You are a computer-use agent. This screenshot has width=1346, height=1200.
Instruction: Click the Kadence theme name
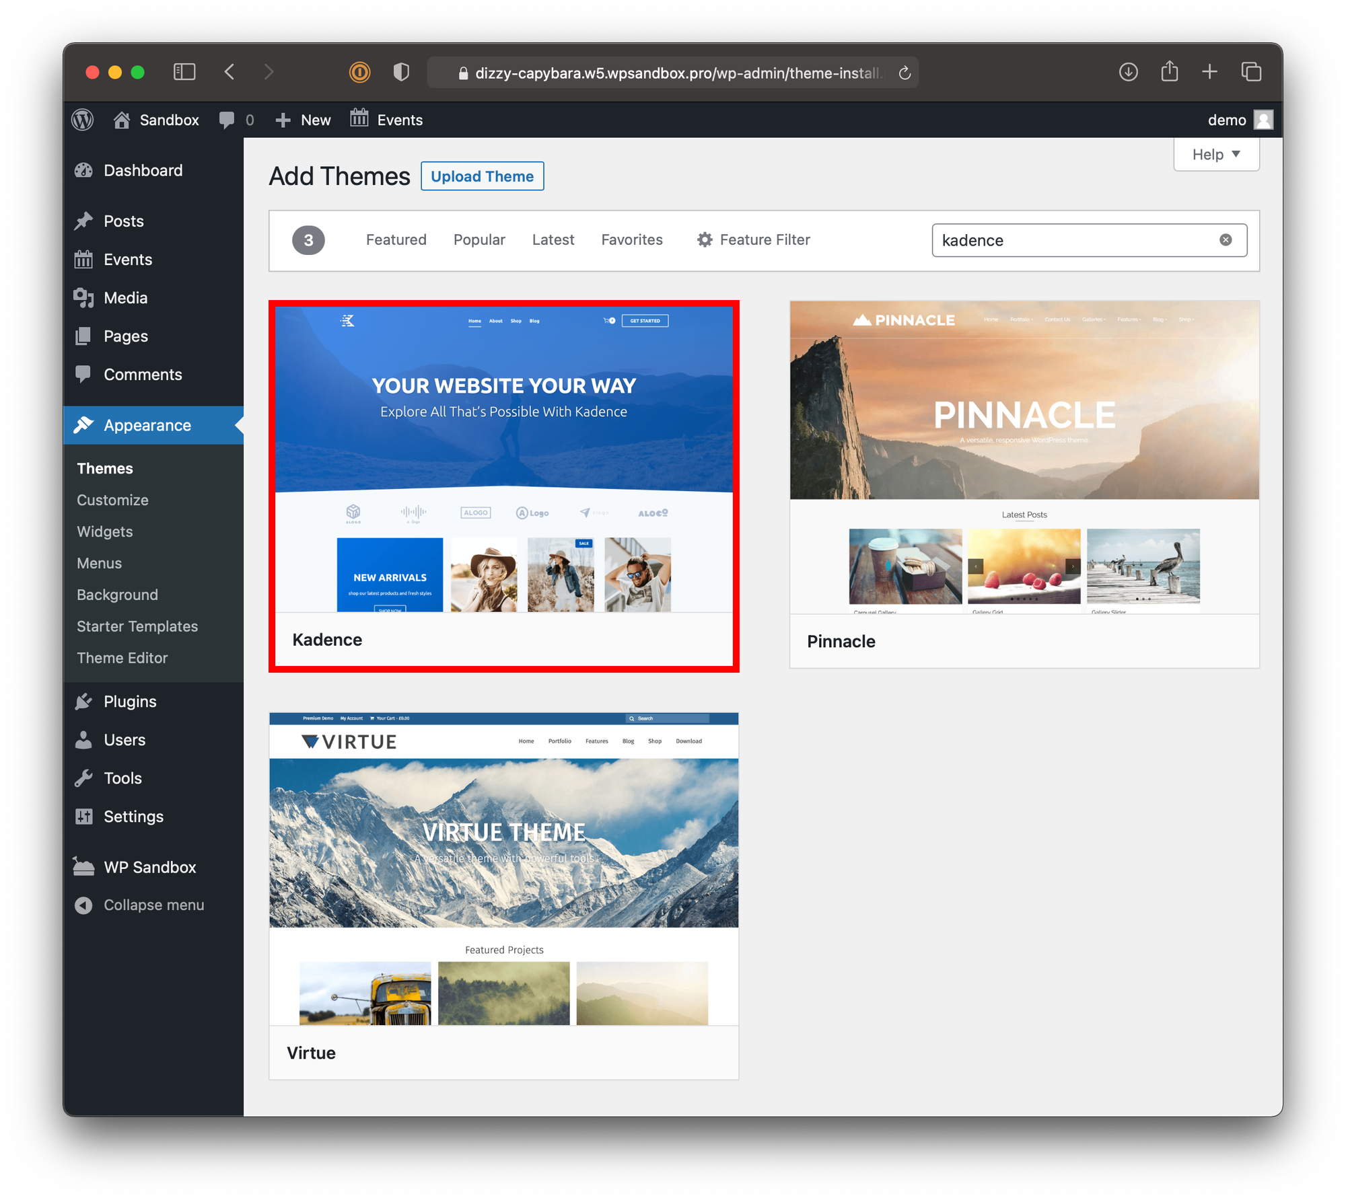(327, 640)
